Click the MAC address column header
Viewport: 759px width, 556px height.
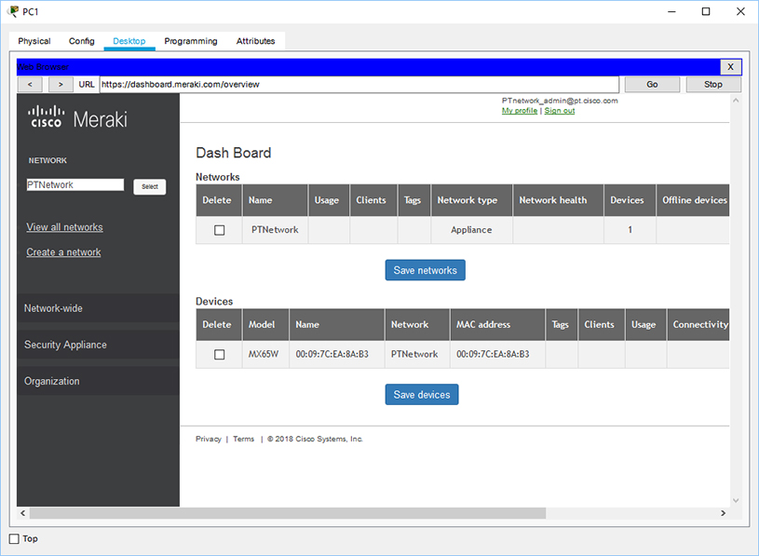pos(497,324)
